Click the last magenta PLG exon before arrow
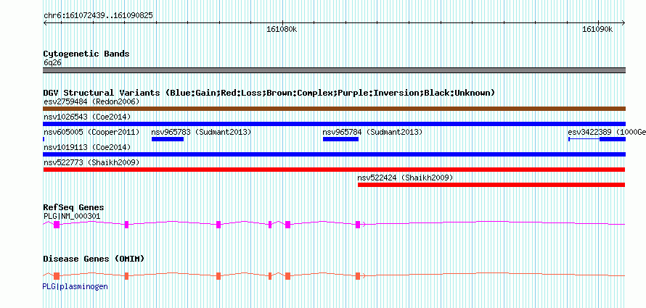This screenshot has width=646, height=308. pyautogui.click(x=358, y=225)
